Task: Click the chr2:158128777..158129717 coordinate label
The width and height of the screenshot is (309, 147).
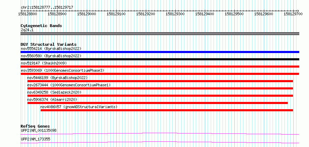Action: pyautogui.click(x=47, y=7)
